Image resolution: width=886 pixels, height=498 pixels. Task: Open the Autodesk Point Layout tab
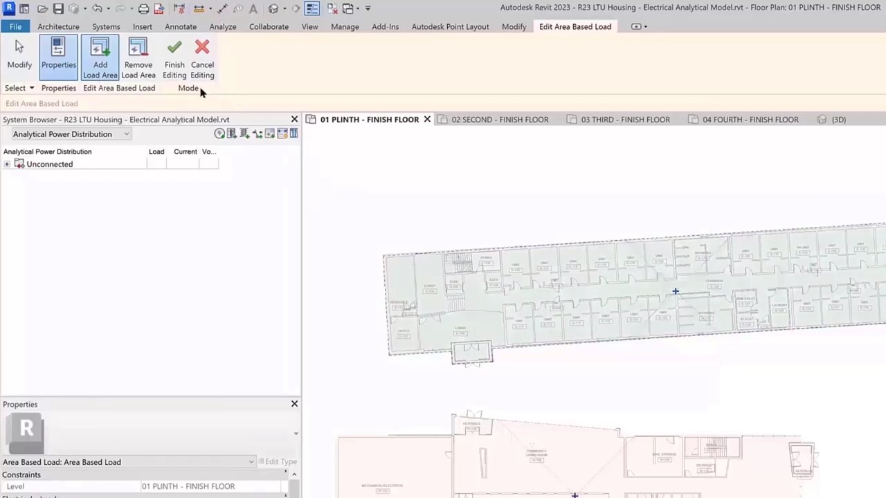[x=450, y=26]
